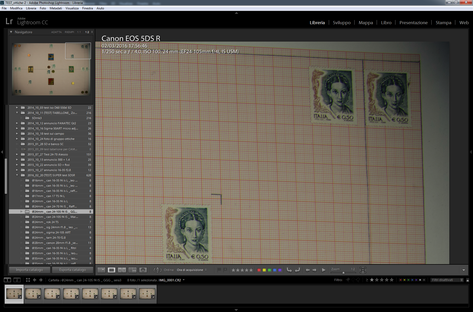Hide top module picker panel arrow

(x=236, y=13)
